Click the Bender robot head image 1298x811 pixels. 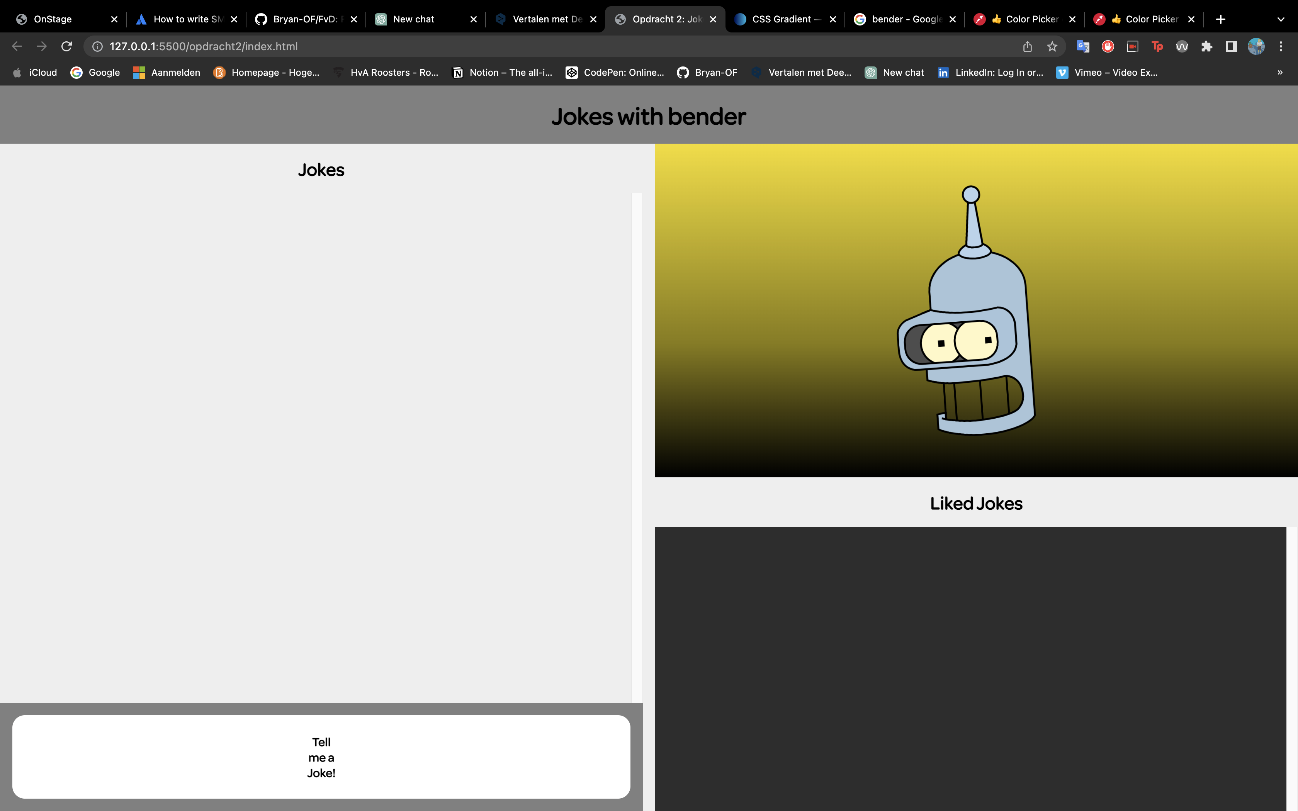[966, 310]
